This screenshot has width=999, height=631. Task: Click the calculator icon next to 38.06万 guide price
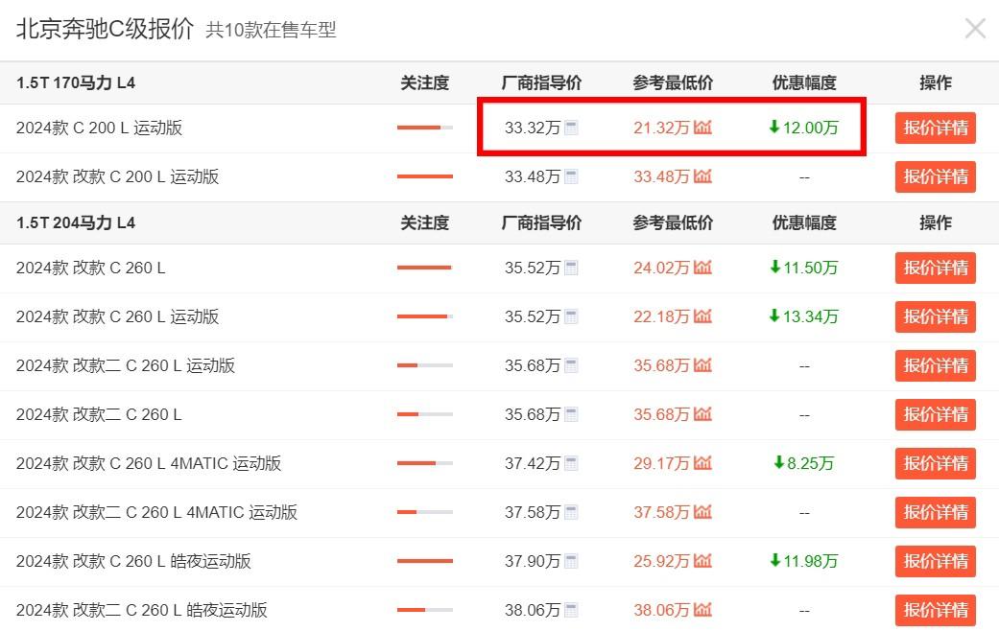point(571,610)
